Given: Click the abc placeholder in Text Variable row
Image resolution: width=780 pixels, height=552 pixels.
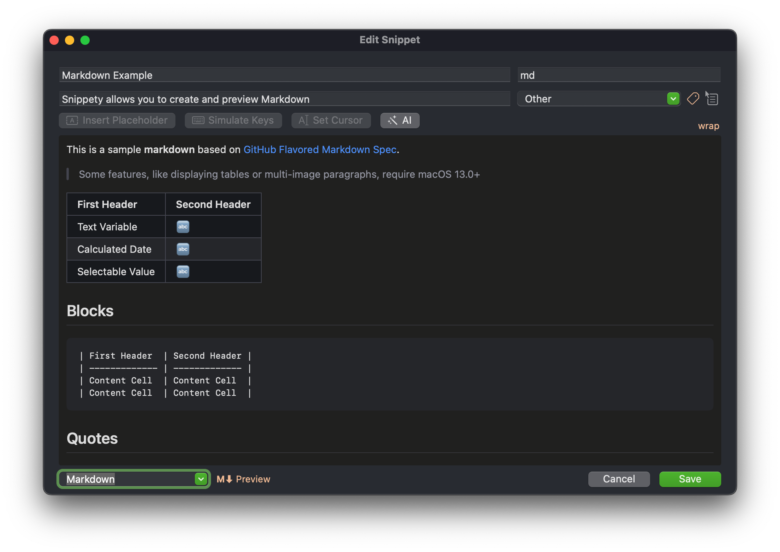Looking at the screenshot, I should click(x=183, y=227).
